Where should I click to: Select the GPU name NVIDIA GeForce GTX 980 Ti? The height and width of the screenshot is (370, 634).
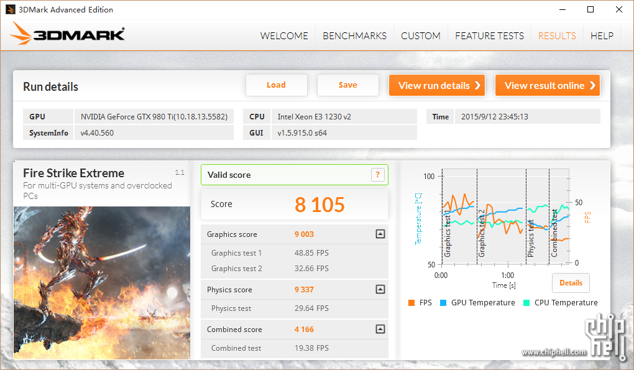coord(154,117)
